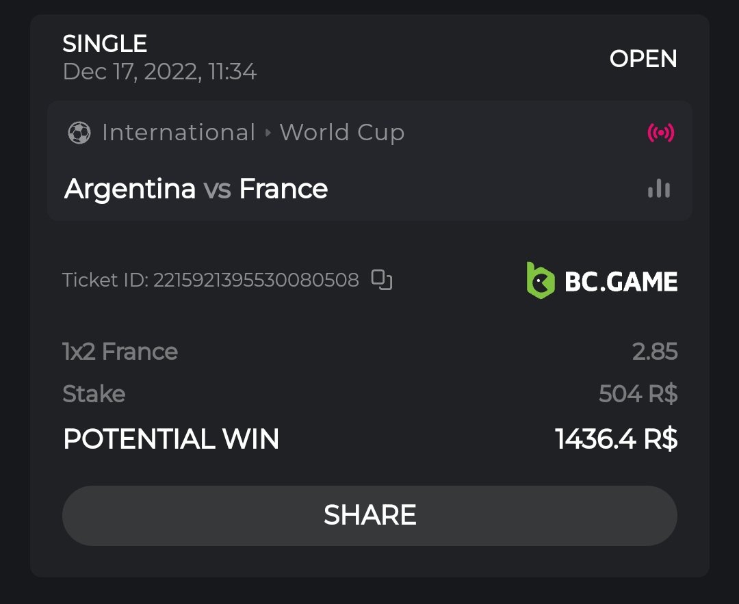The height and width of the screenshot is (604, 739).
Task: Click the soccer ball sport icon
Action: [x=79, y=133]
